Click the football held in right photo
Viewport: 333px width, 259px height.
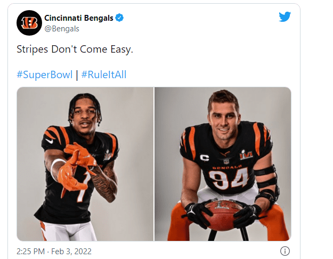(222, 215)
